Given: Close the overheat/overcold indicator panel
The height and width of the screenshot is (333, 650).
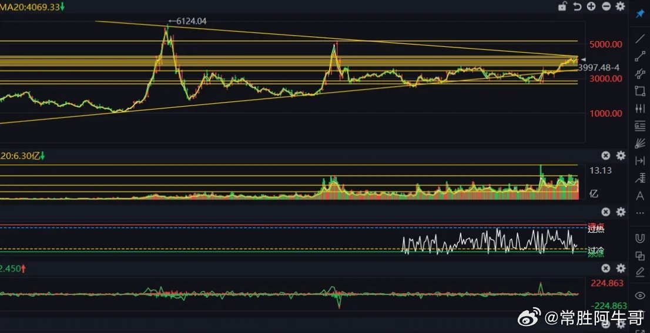Looking at the screenshot, I should coord(606,212).
